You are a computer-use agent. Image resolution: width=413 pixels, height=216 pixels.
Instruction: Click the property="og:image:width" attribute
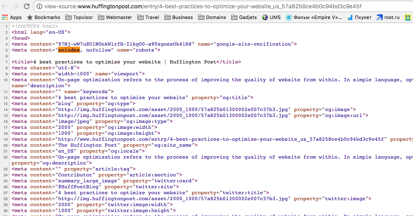(115, 127)
